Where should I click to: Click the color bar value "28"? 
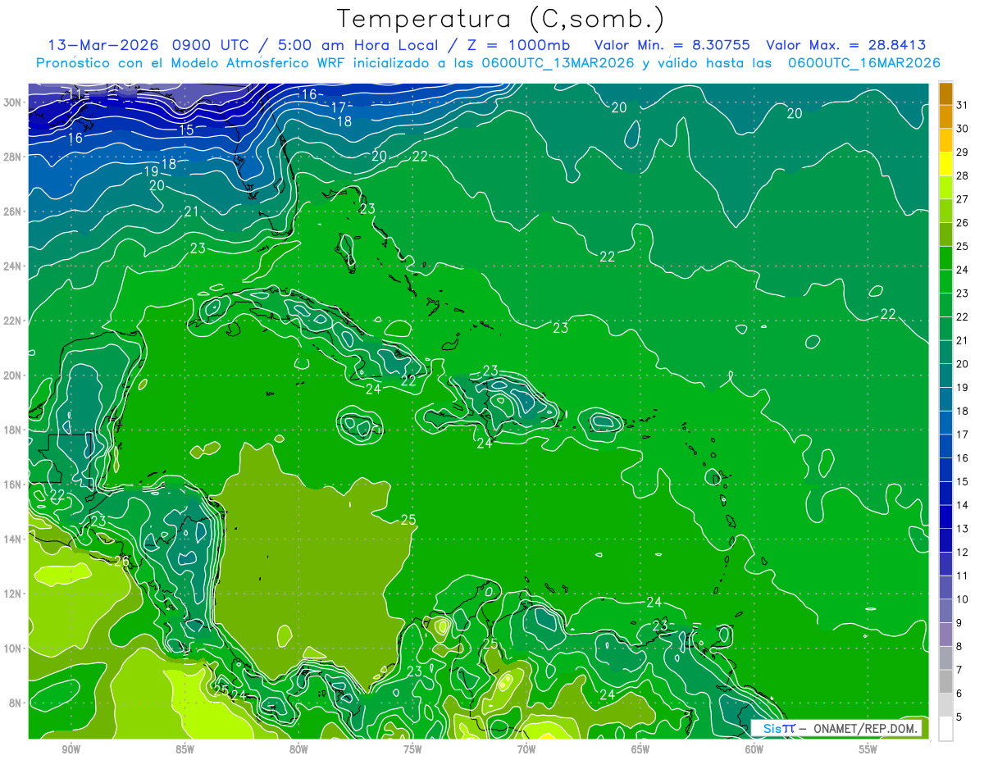coord(962,175)
